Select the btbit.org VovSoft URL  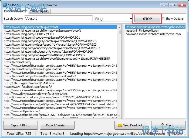pos(60,83)
